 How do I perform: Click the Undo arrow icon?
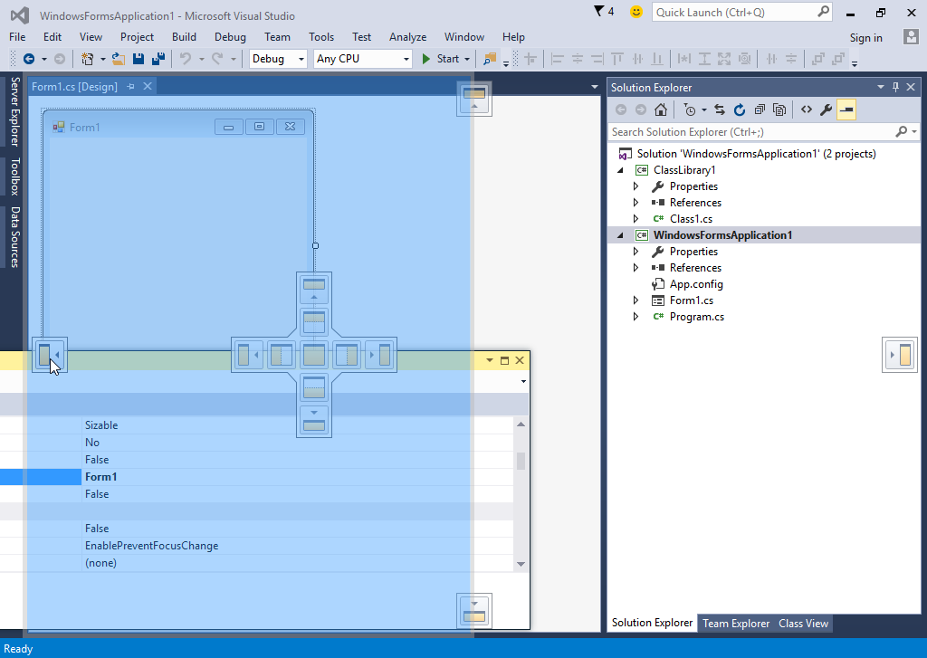(186, 59)
